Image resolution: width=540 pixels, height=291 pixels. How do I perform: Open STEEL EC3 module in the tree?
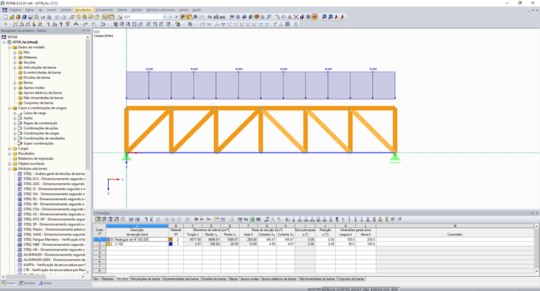tap(55, 179)
